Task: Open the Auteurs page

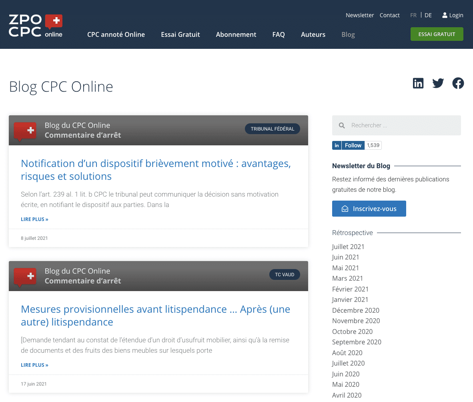Action: pos(313,34)
